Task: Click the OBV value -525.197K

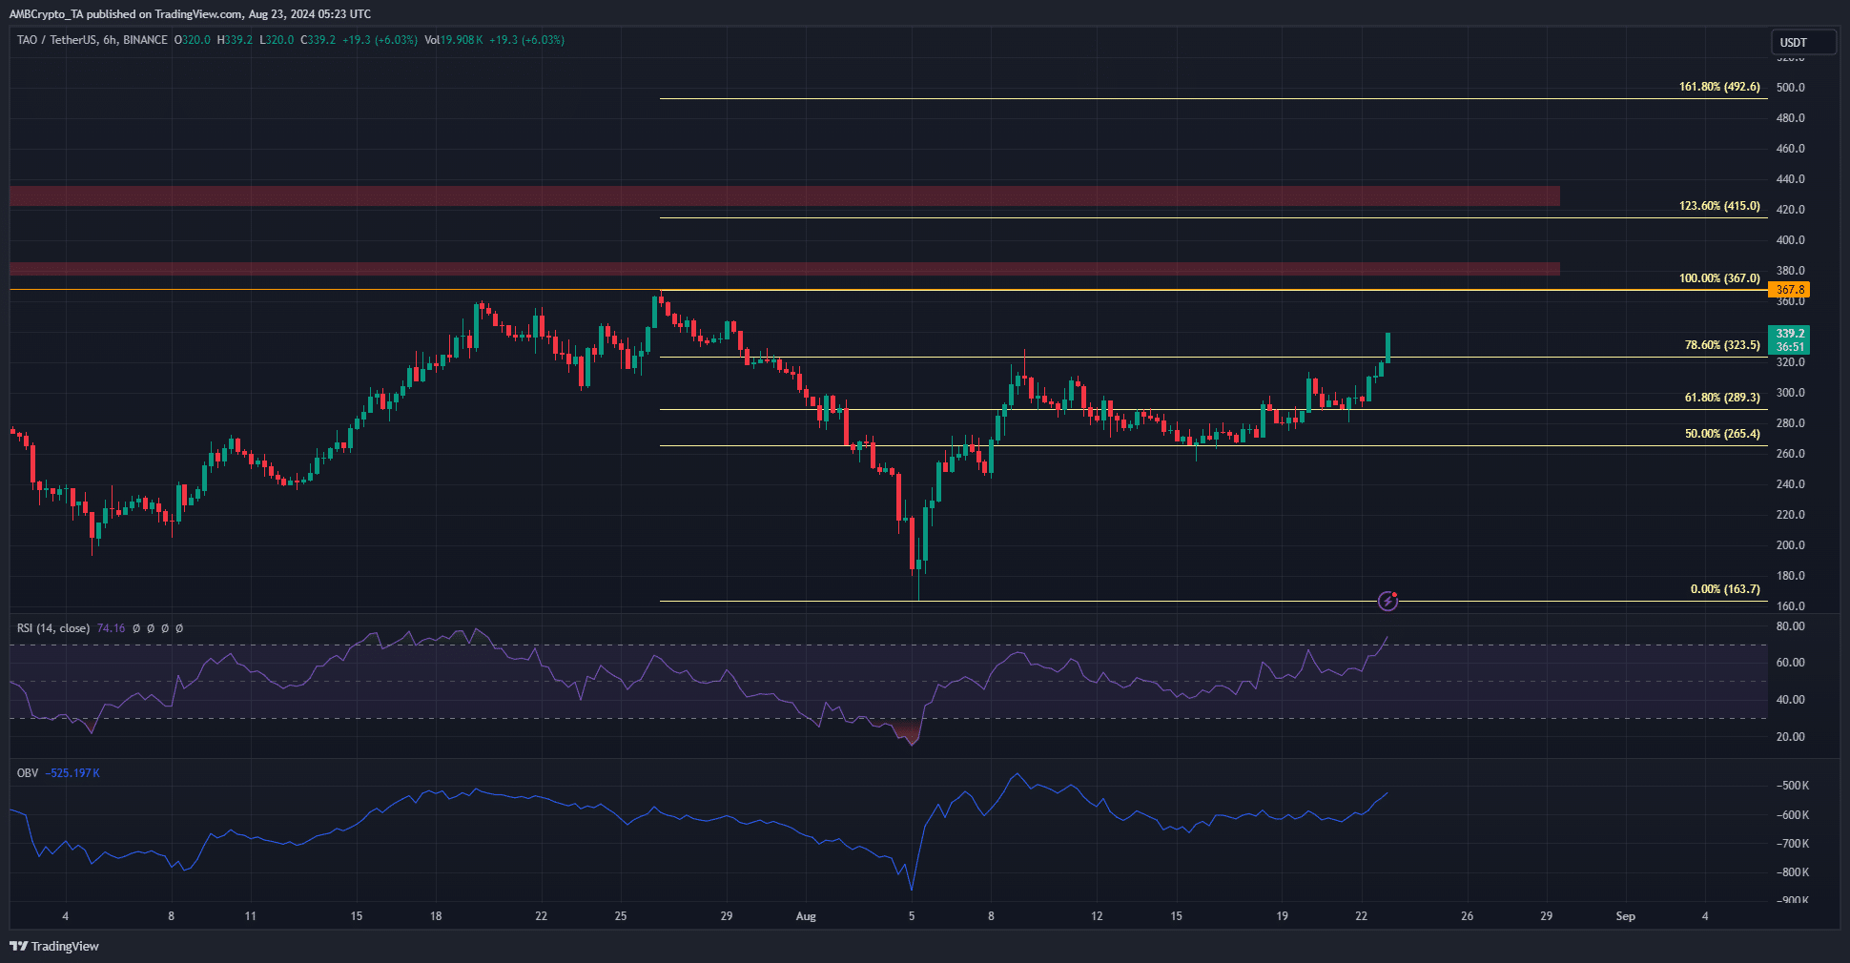Action: (x=72, y=773)
